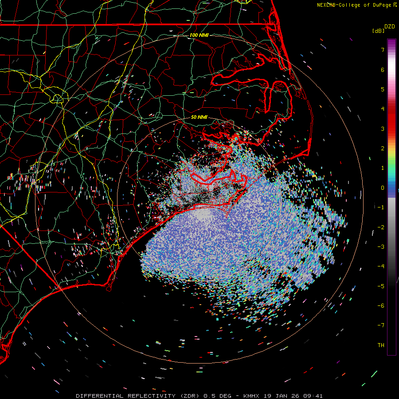The width and height of the screenshot is (399, 399).
Task: Click the "[dB]" unit label
Action: pyautogui.click(x=378, y=31)
